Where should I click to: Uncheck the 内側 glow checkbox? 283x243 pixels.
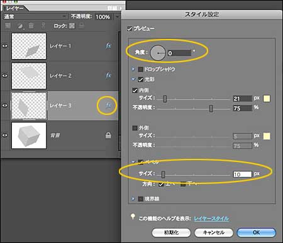pyautogui.click(x=135, y=90)
